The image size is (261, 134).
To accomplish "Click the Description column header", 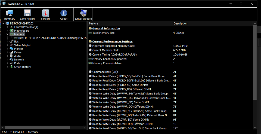I will [212, 23].
